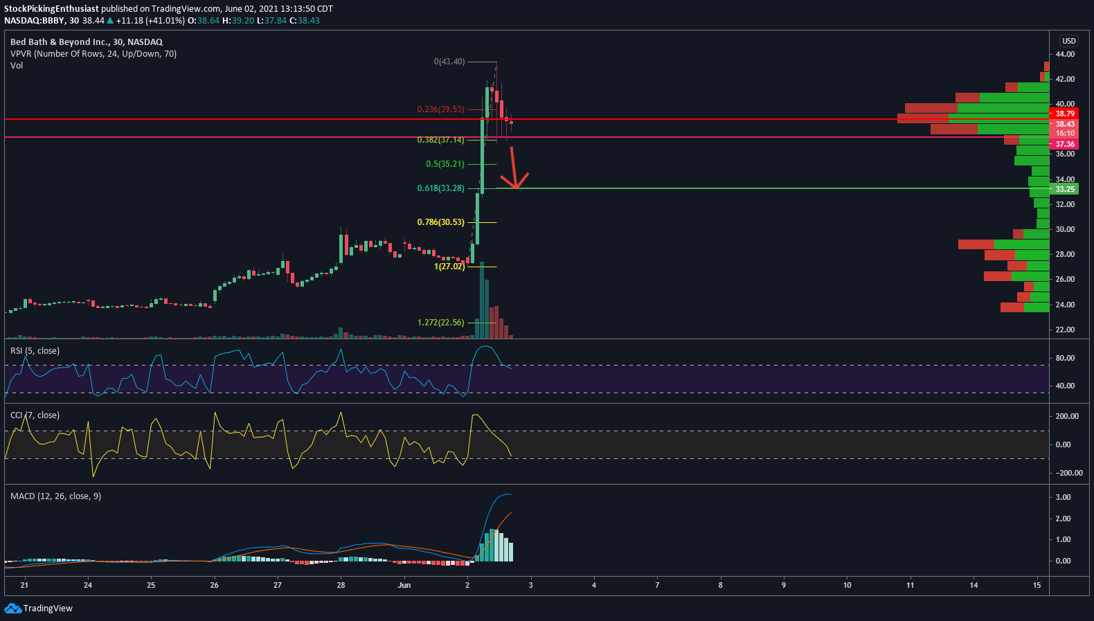This screenshot has width=1094, height=621.
Task: Click date 3 on the time axis
Action: pyautogui.click(x=530, y=585)
